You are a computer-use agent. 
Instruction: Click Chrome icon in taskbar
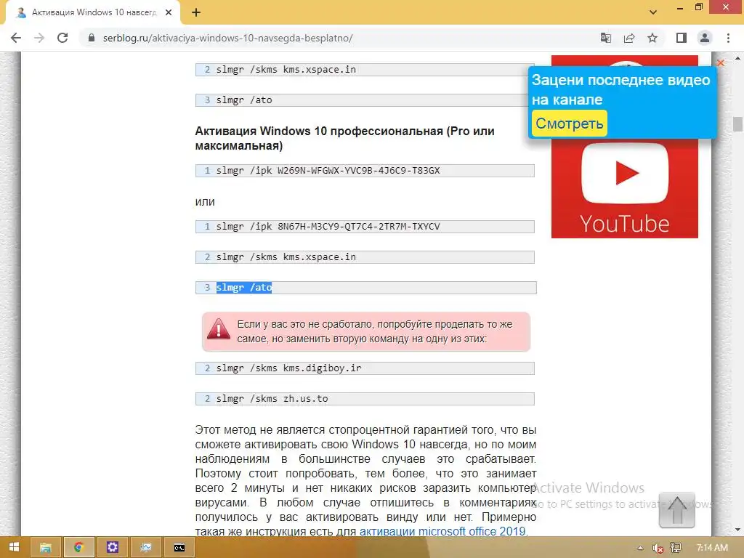pos(78,548)
